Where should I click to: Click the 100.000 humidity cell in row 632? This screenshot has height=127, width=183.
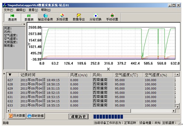151,101
